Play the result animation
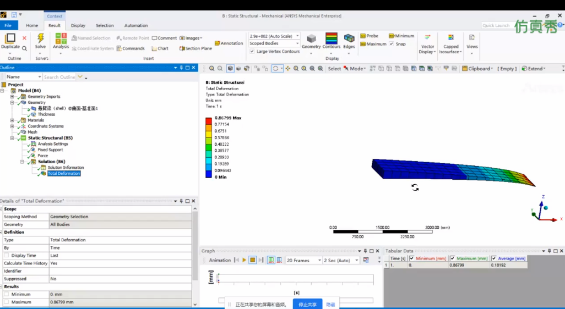 click(x=245, y=260)
